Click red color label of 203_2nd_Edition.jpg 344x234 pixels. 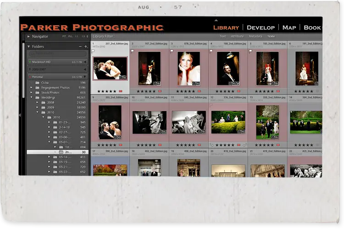121,145
